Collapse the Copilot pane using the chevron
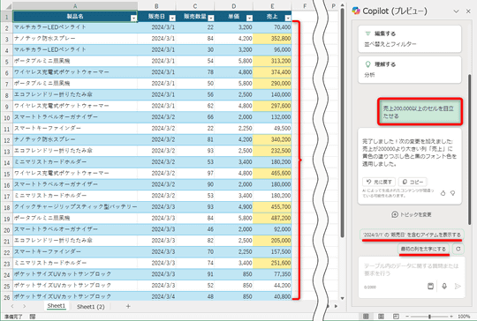Screen dimensions: 477x321 [456, 11]
